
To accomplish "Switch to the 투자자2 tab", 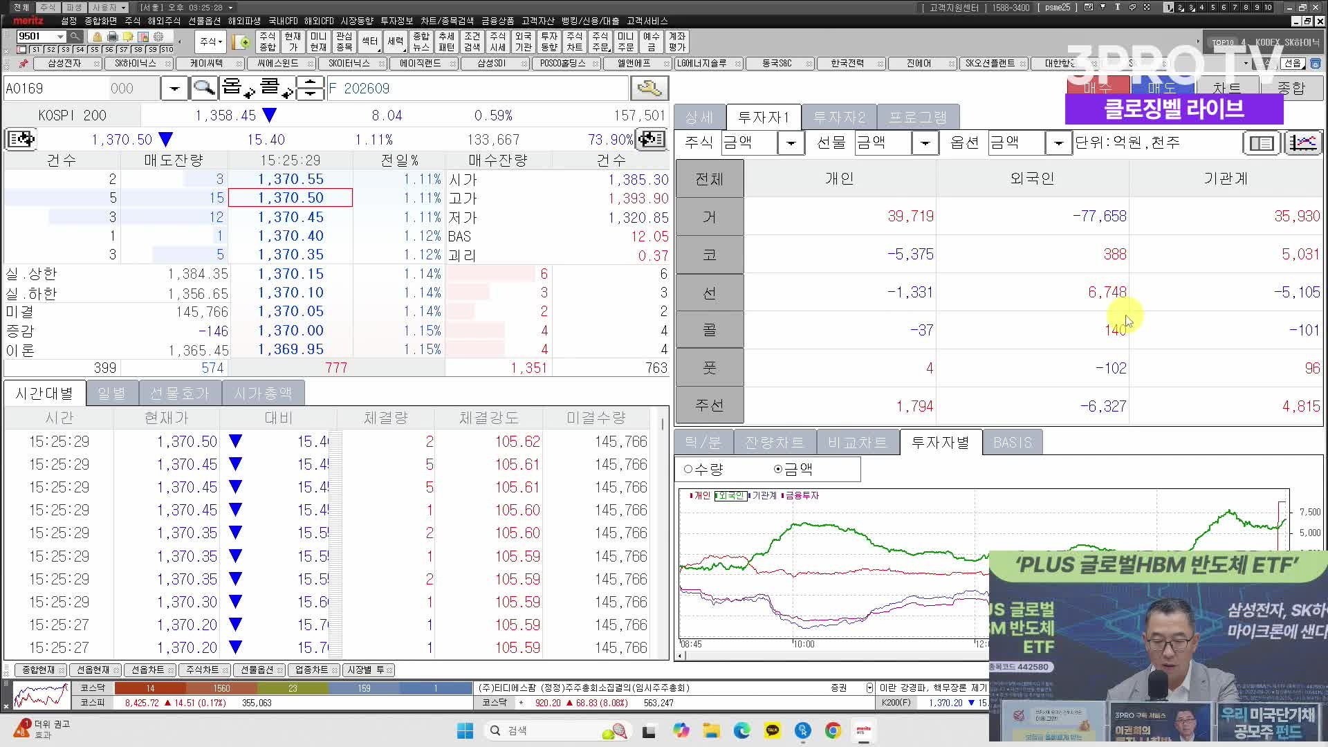I will click(839, 117).
